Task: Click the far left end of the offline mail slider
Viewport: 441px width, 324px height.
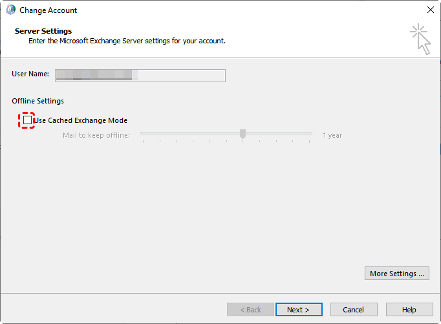Action: click(142, 134)
